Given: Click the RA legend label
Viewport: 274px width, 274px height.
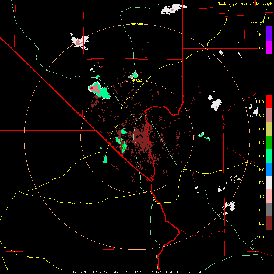Looking at the screenshot, I should 261,156.
